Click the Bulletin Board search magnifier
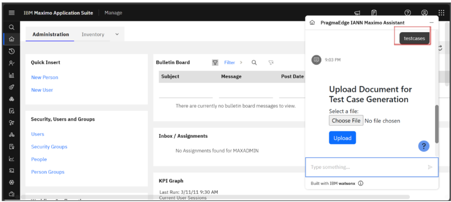Image resolution: width=451 pixels, height=202 pixels. 254,62
